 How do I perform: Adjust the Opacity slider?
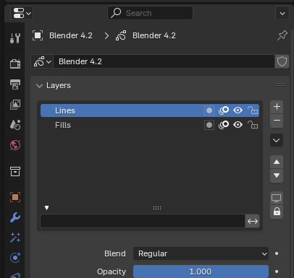click(x=201, y=272)
